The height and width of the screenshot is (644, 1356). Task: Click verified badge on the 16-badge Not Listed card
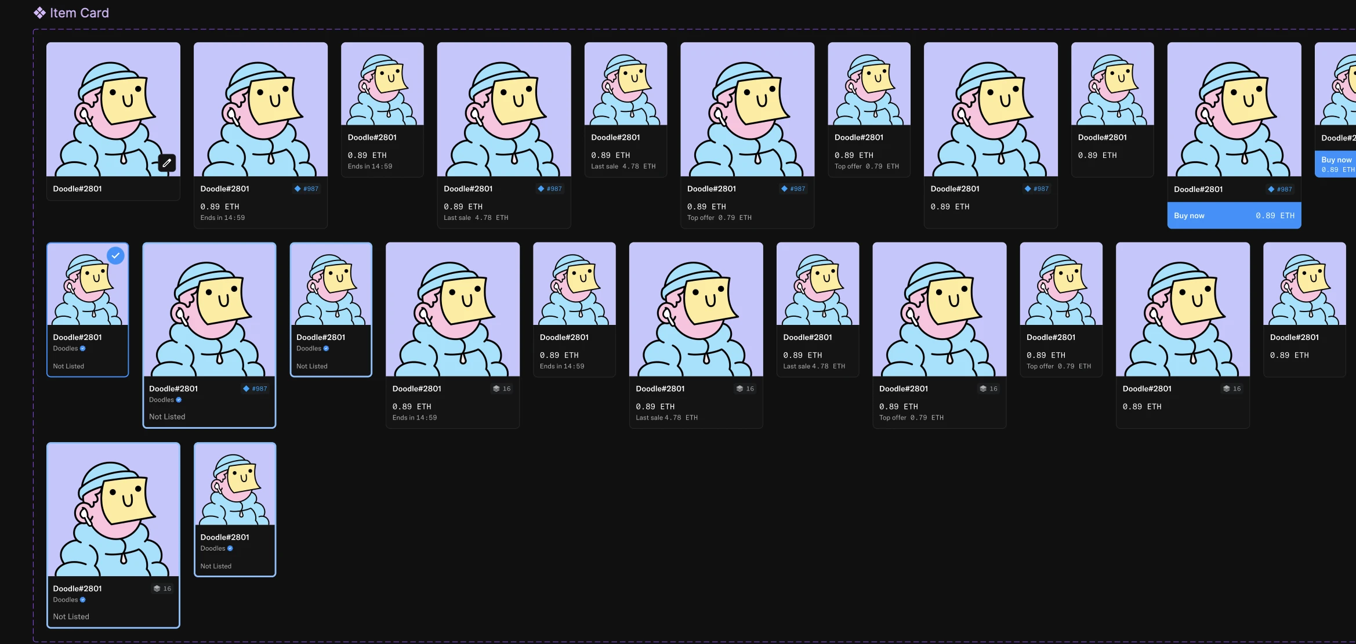click(83, 600)
